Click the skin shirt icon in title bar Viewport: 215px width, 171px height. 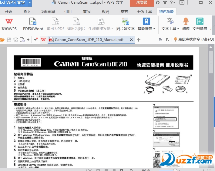[165, 2]
